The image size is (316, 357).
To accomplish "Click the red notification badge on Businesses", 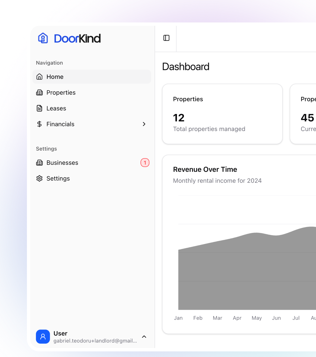I will [145, 163].
